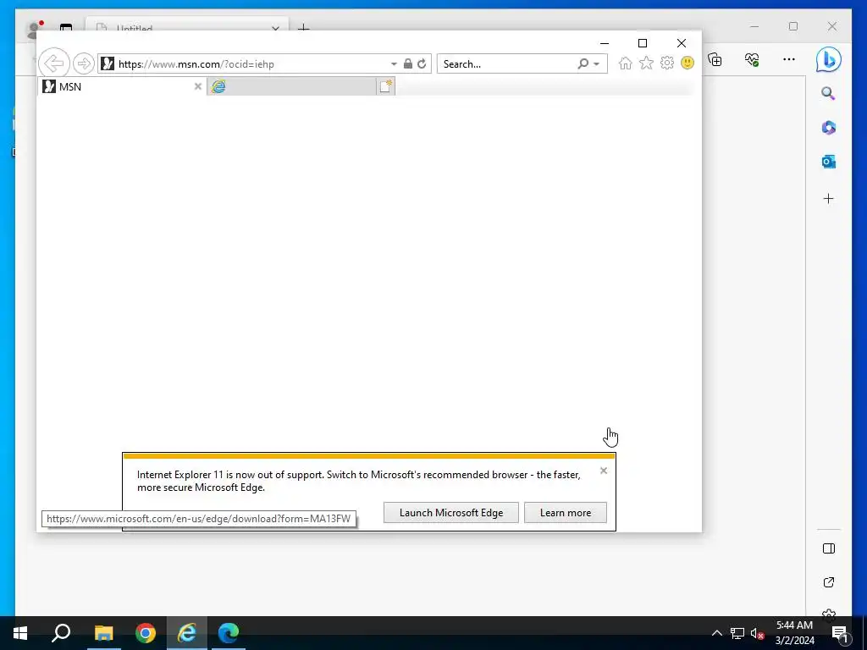
Task: Send feedback via smiley face icon
Action: (688, 63)
